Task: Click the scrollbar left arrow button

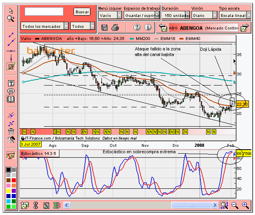Action: tap(67, 205)
